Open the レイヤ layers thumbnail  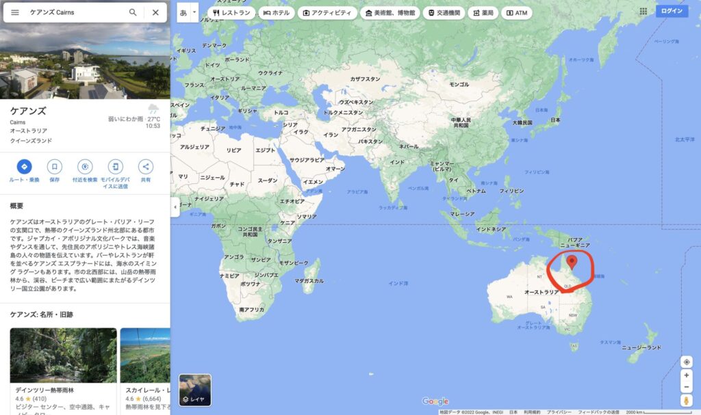[195, 390]
